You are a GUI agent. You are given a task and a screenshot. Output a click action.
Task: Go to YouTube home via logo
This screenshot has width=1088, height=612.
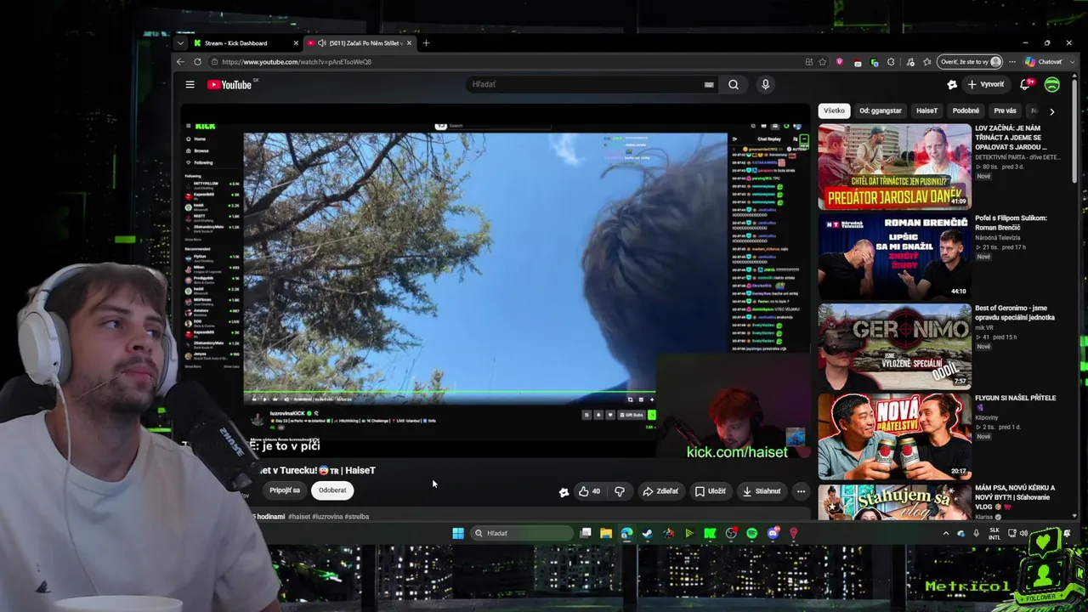coord(229,84)
